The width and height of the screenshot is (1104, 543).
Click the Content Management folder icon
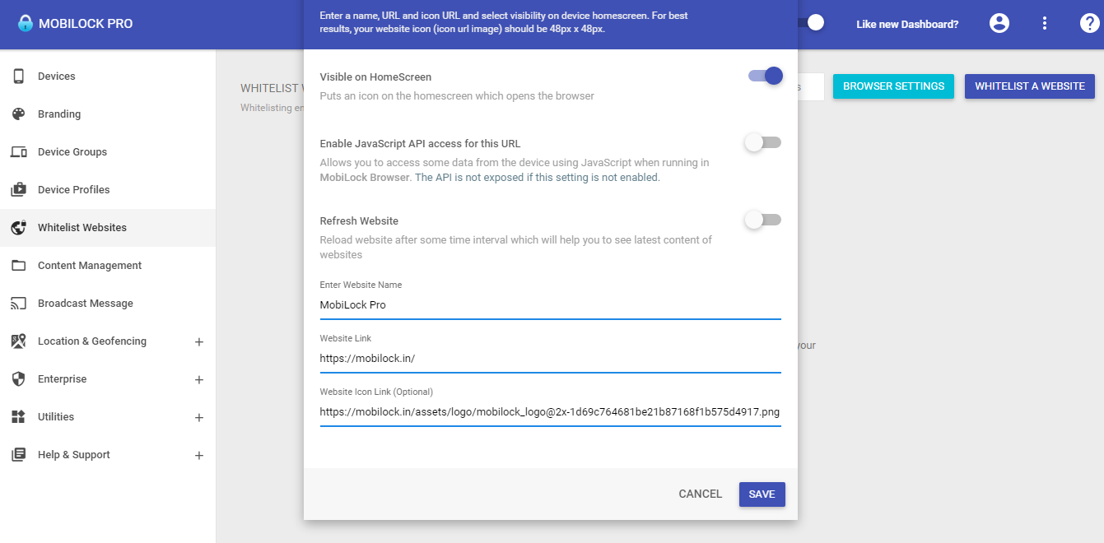point(18,266)
